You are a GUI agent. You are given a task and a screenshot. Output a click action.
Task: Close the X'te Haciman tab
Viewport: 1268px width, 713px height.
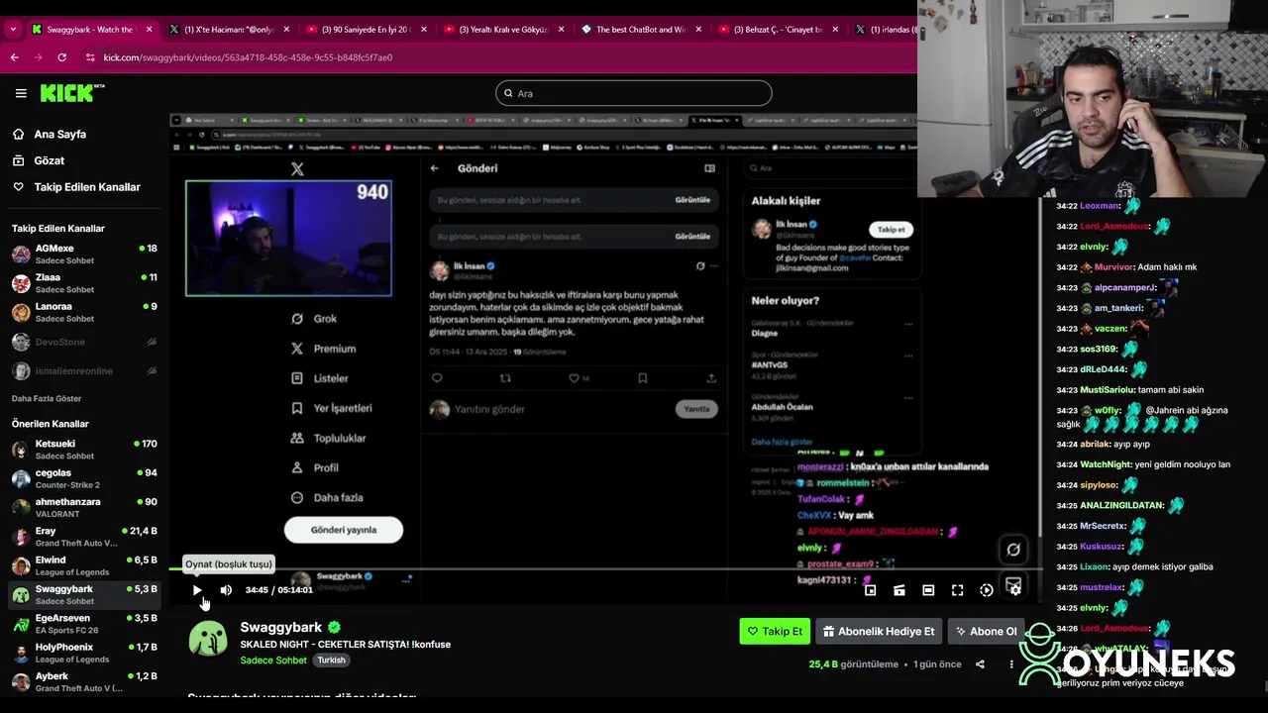[286, 30]
